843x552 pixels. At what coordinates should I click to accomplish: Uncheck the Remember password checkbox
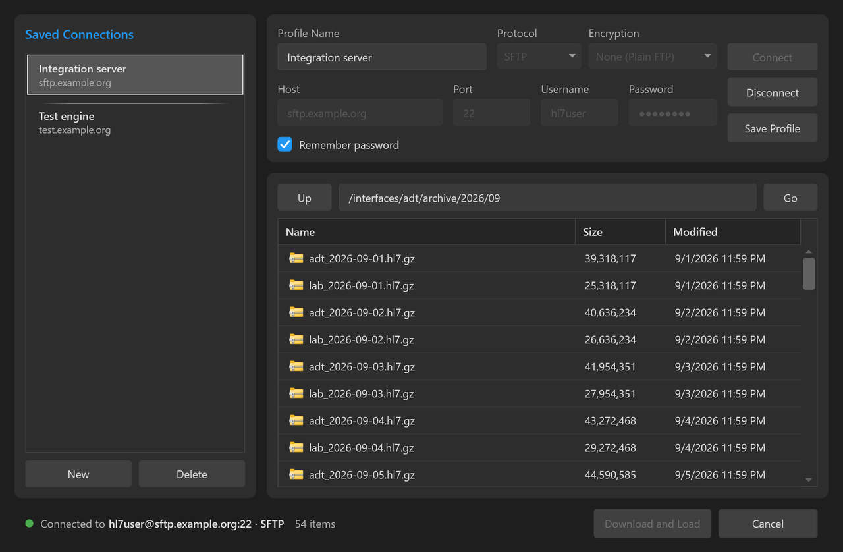[285, 144]
